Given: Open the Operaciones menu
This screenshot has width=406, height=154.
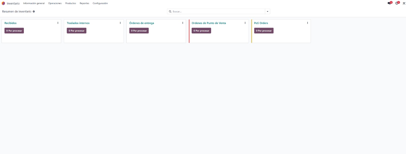Looking at the screenshot, I should 55,3.
